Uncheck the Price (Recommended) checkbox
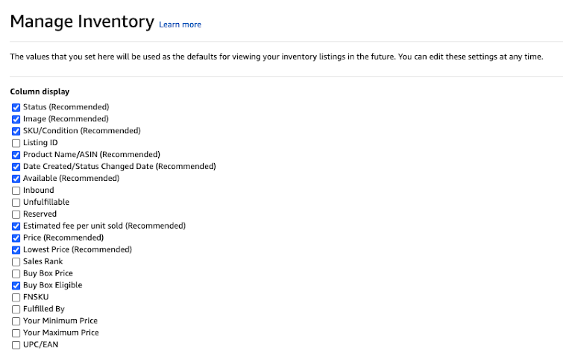The image size is (563, 364). pyautogui.click(x=16, y=238)
